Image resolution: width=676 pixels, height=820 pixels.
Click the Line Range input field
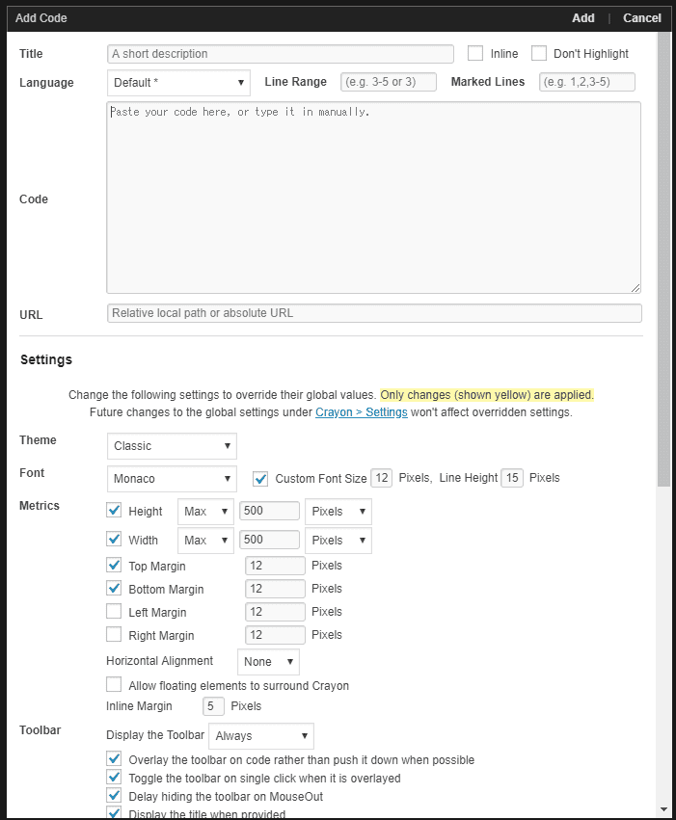(x=389, y=82)
